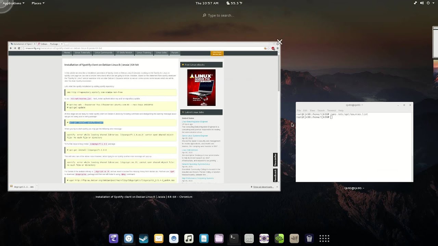Show all applications grid
Screen dimensions: 438x246
[324, 238]
